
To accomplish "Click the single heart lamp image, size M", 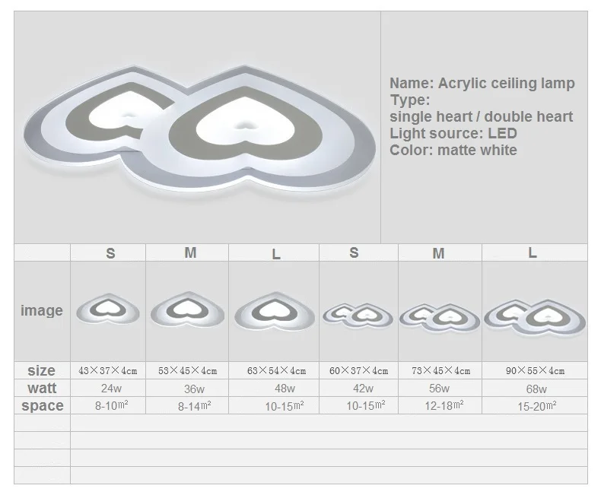I will pos(187,309).
